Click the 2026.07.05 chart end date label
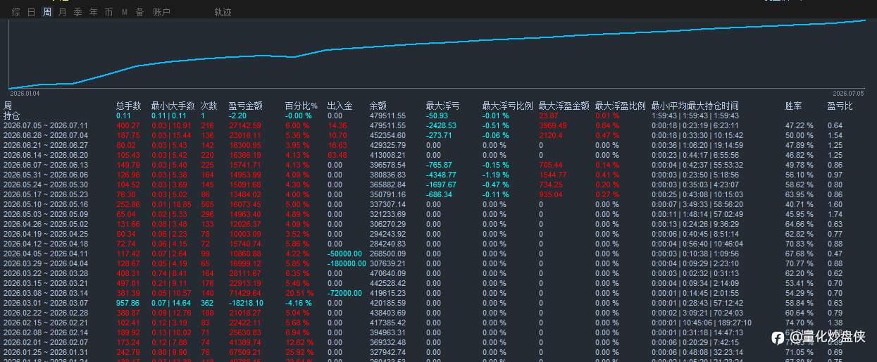877x362 pixels. click(x=848, y=94)
